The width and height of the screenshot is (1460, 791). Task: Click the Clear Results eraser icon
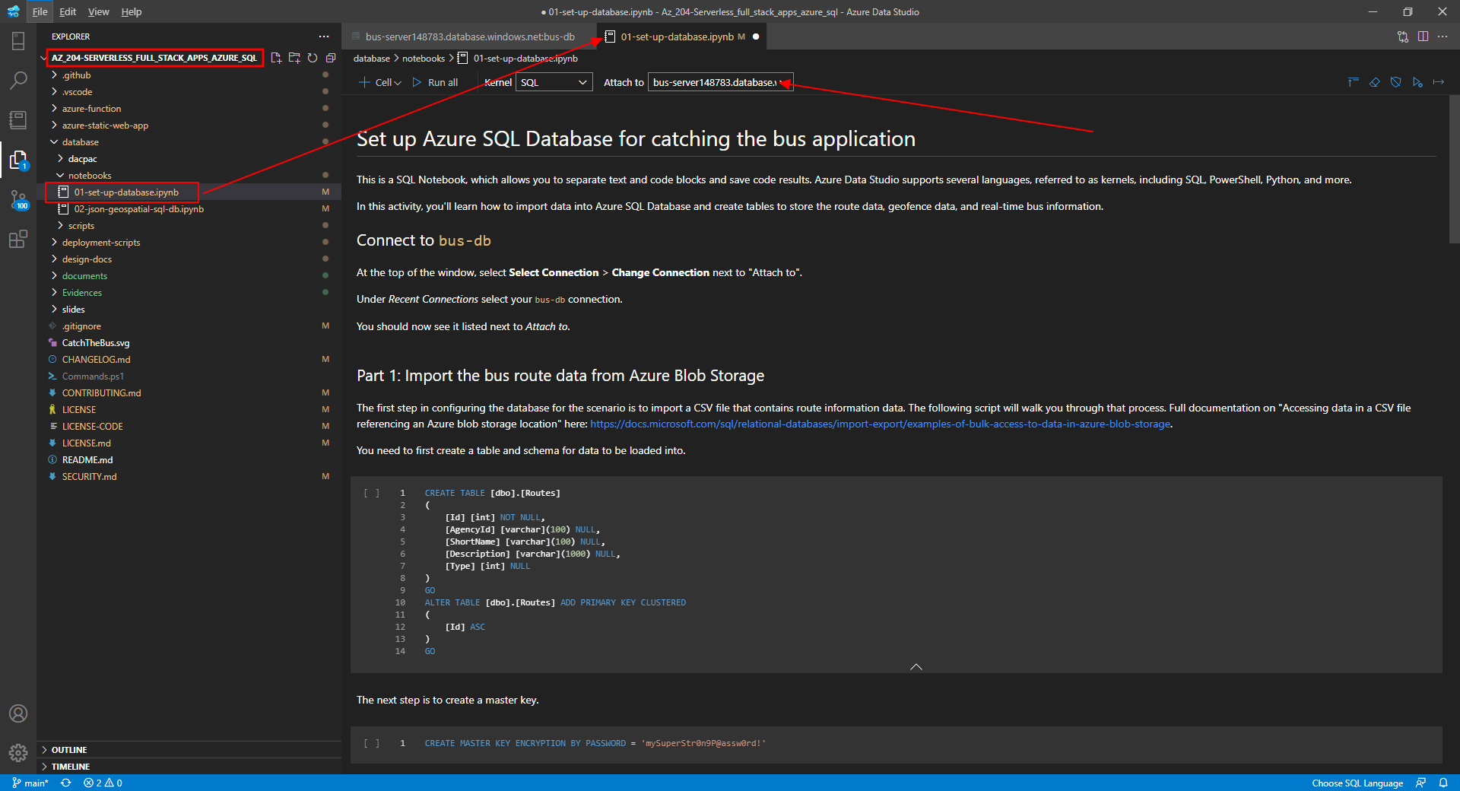(1375, 82)
